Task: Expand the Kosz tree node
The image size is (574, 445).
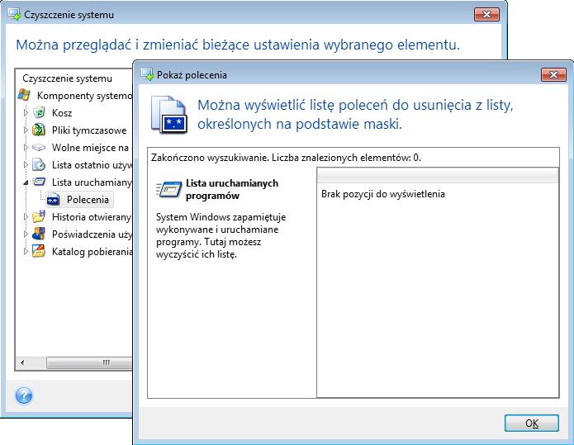Action: coord(26,112)
